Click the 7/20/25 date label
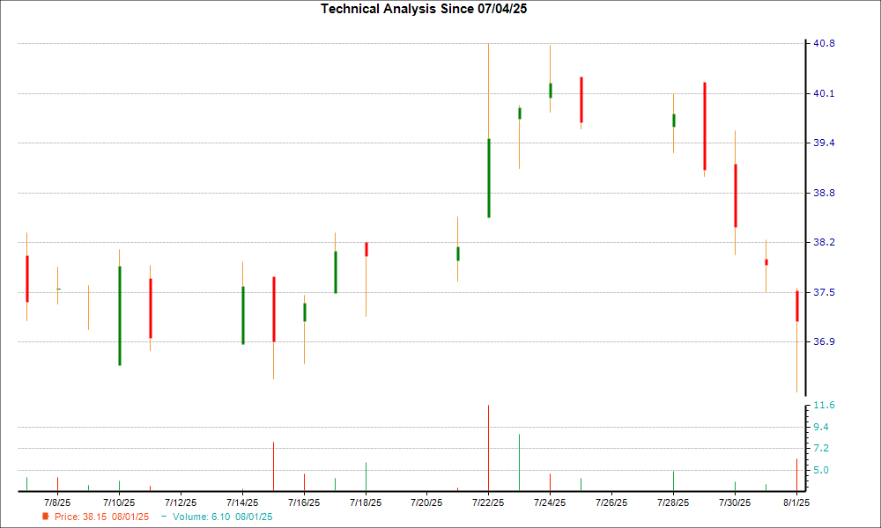Screen dimensions: 881x528 426,502
